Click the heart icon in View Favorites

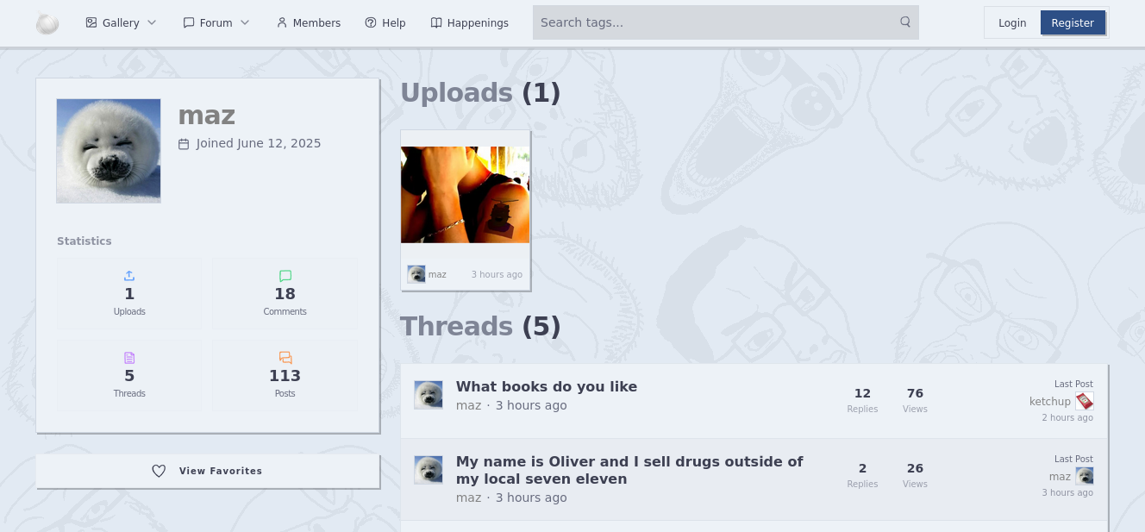tap(159, 471)
